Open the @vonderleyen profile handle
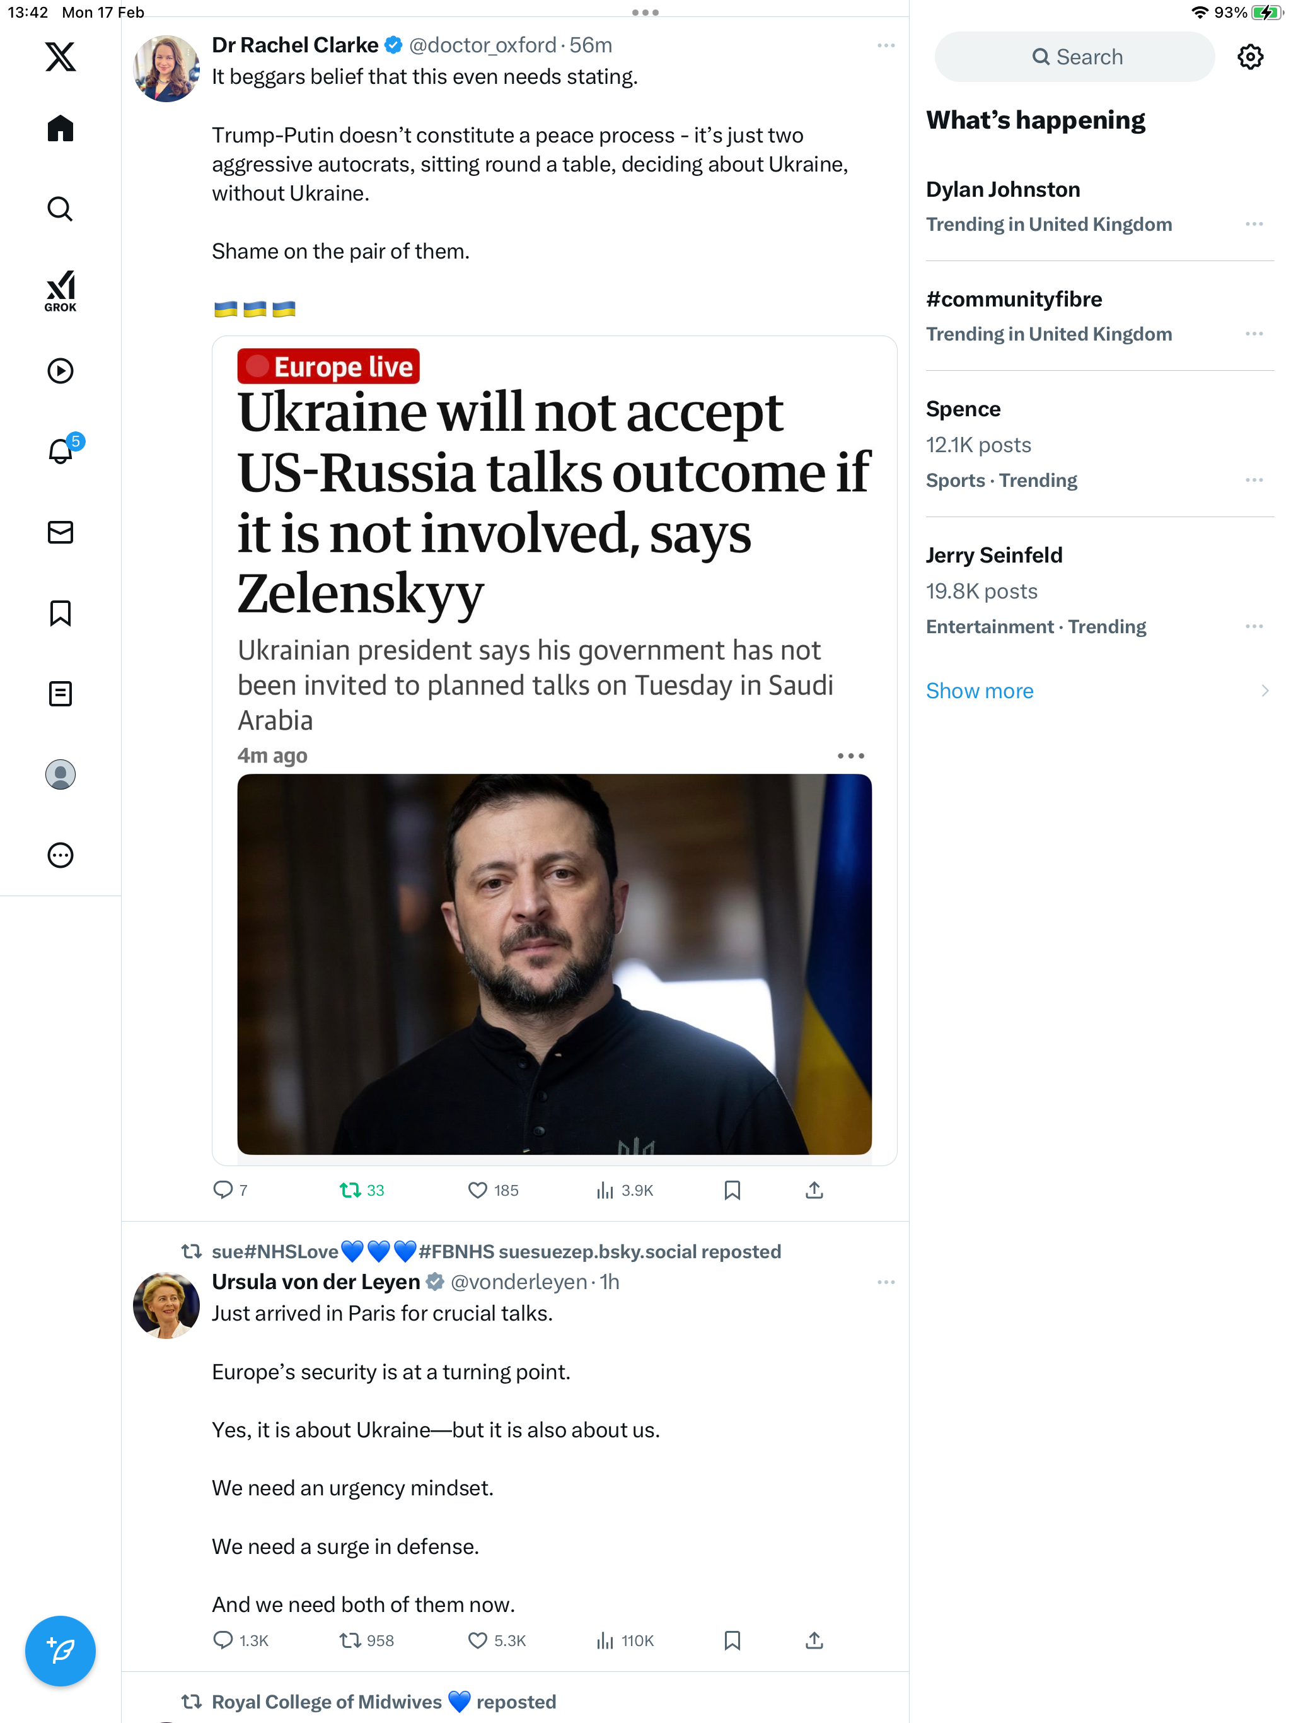Viewport: 1291px width, 1723px height. pyautogui.click(x=519, y=1282)
